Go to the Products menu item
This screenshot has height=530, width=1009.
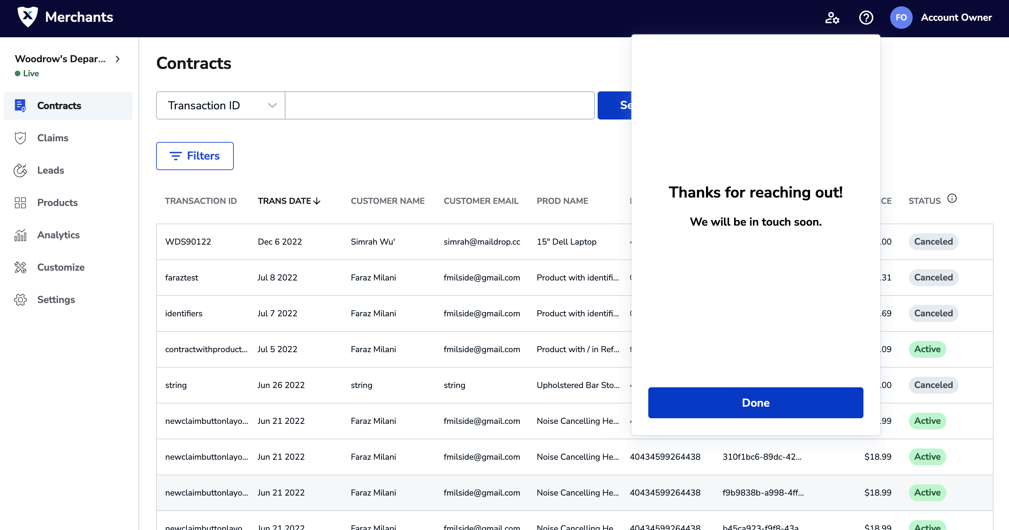(57, 203)
